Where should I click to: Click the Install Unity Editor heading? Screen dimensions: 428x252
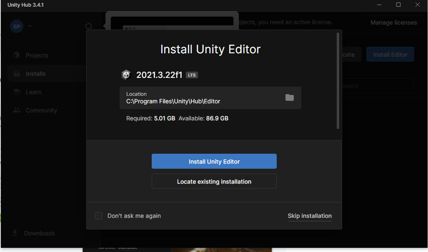pos(210,50)
